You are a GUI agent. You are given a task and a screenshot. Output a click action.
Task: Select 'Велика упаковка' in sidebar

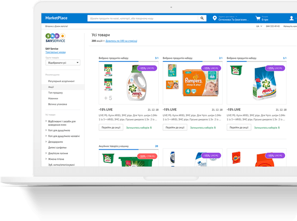pos(58,104)
